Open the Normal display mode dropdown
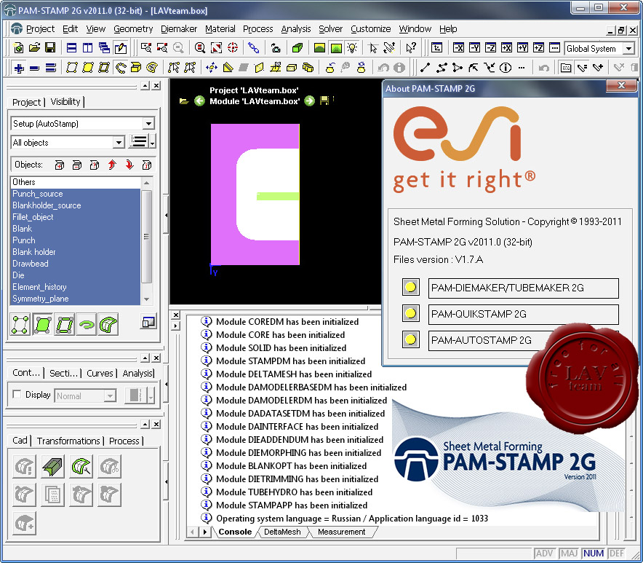Image resolution: width=643 pixels, height=563 pixels. [x=110, y=396]
